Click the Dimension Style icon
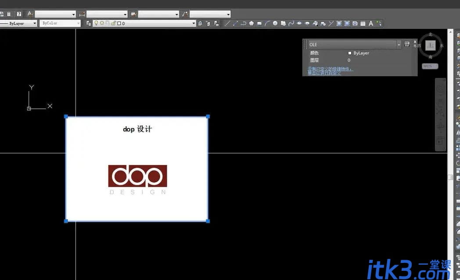Viewport: 460px width, 280px height. click(x=82, y=14)
